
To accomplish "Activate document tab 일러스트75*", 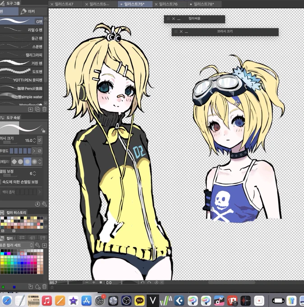I will tap(134, 4).
